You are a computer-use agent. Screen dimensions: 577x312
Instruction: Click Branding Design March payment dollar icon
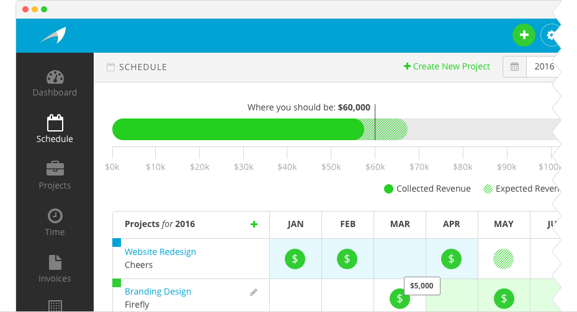pos(400,299)
